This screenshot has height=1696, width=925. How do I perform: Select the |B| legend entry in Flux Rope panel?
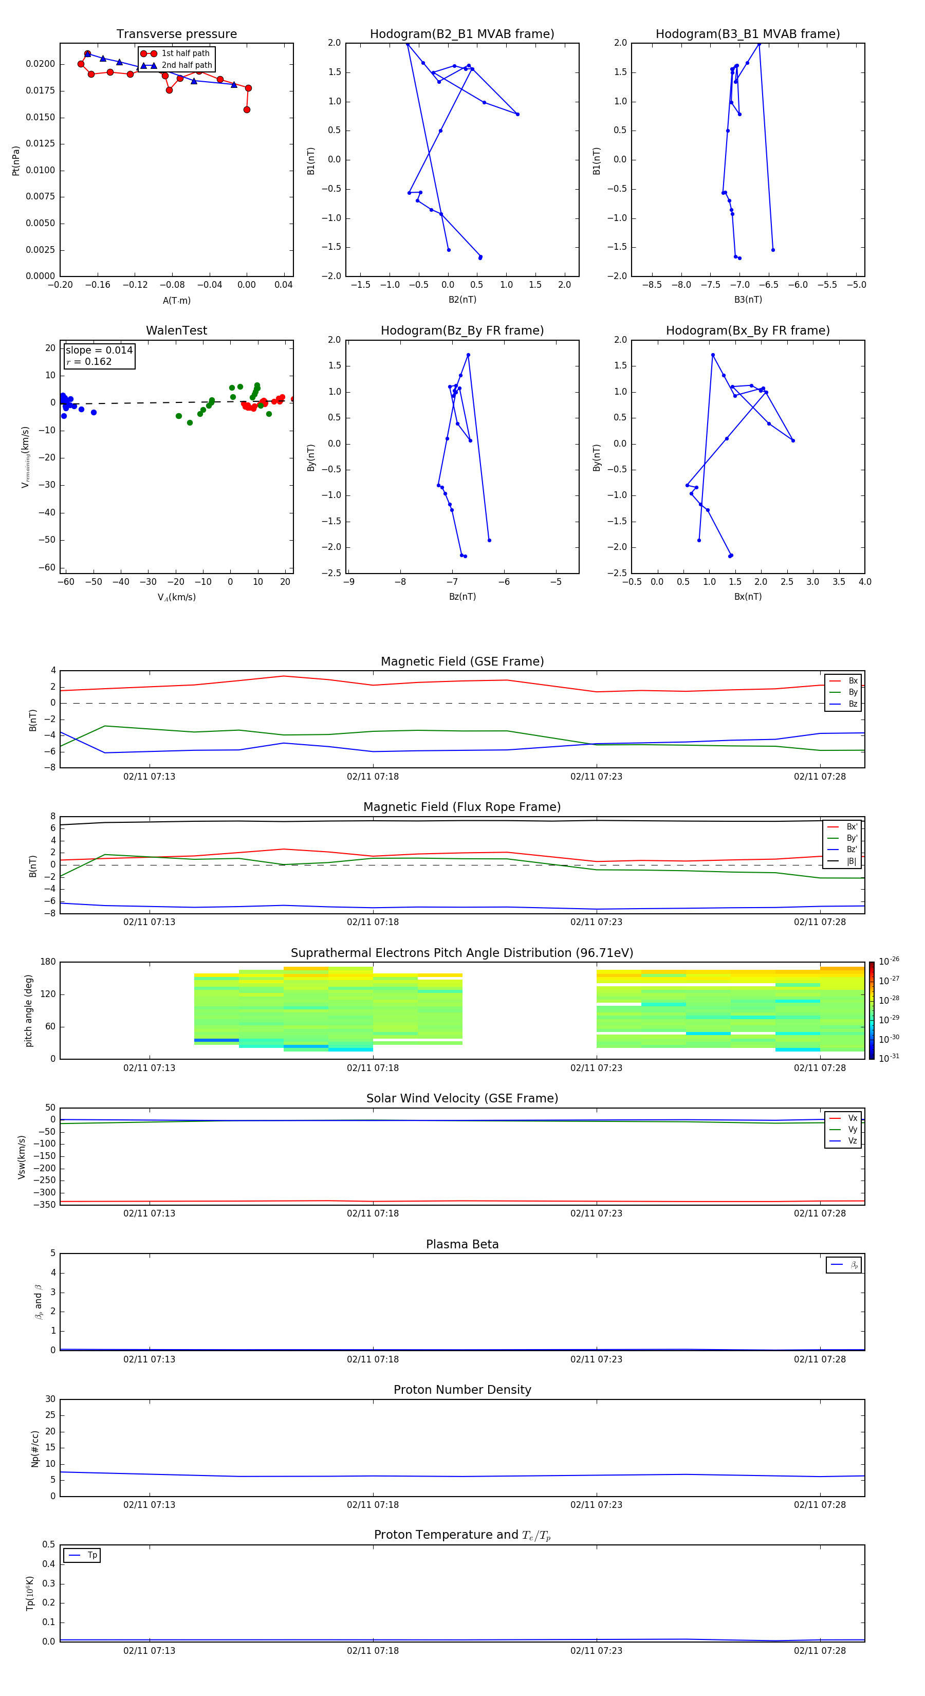pos(842,861)
